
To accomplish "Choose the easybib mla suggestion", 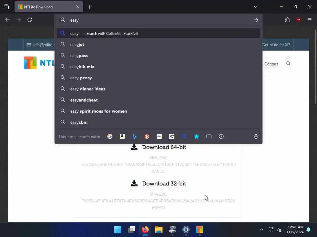I will (158, 67).
